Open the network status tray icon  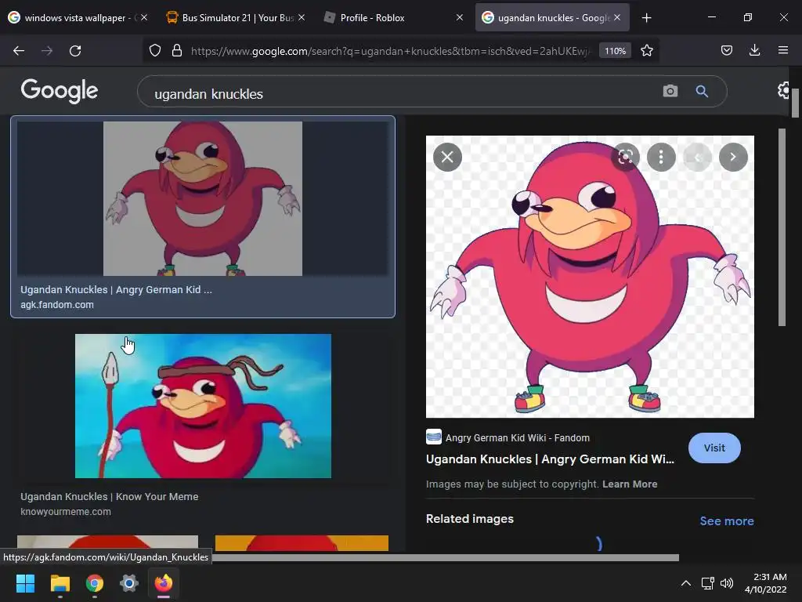click(x=708, y=583)
